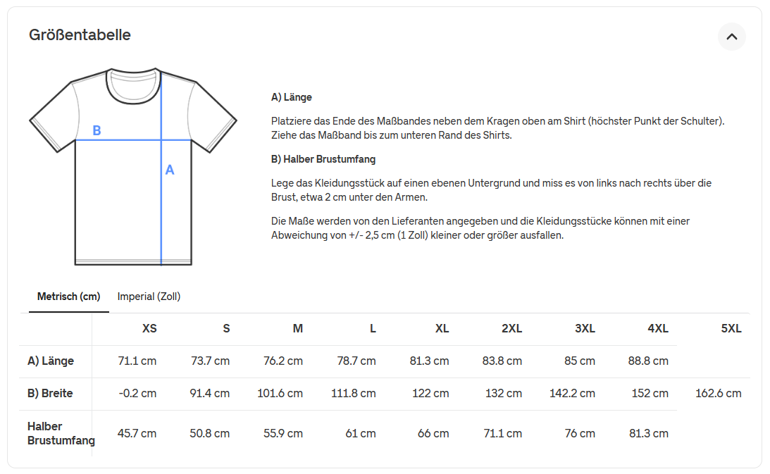
Task: Select the XS column header
Action: 149,328
